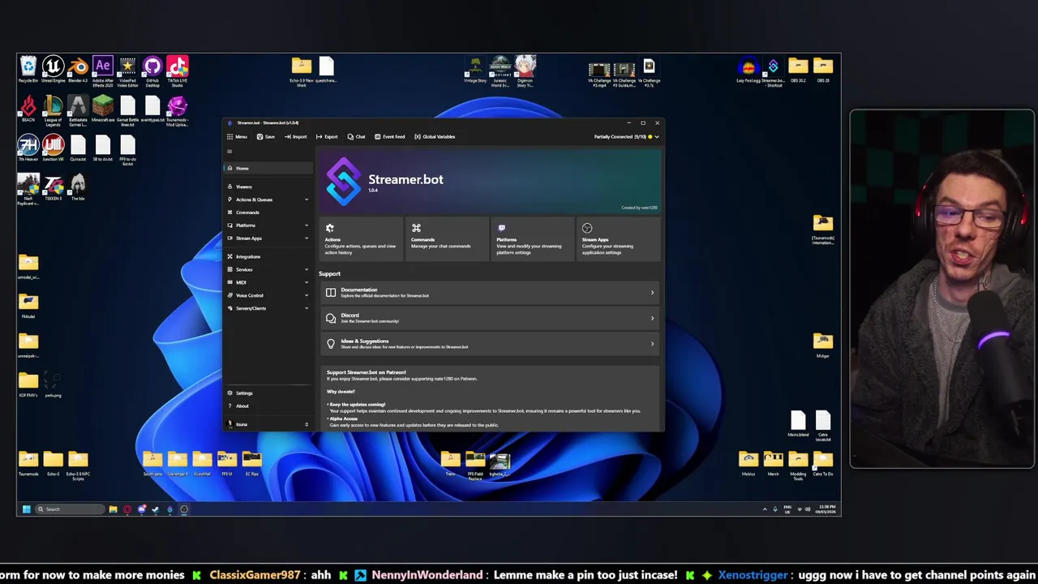Viewport: 1038px width, 584px height.
Task: Expand the Platforms sidebar chevron
Action: 307,225
